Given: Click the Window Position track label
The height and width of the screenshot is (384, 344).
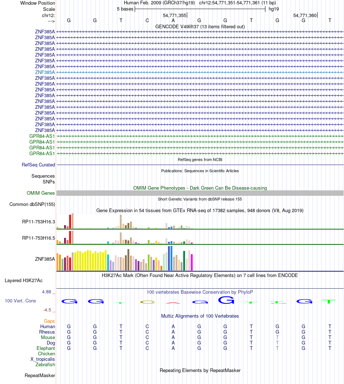Looking at the screenshot, I should [x=37, y=3].
